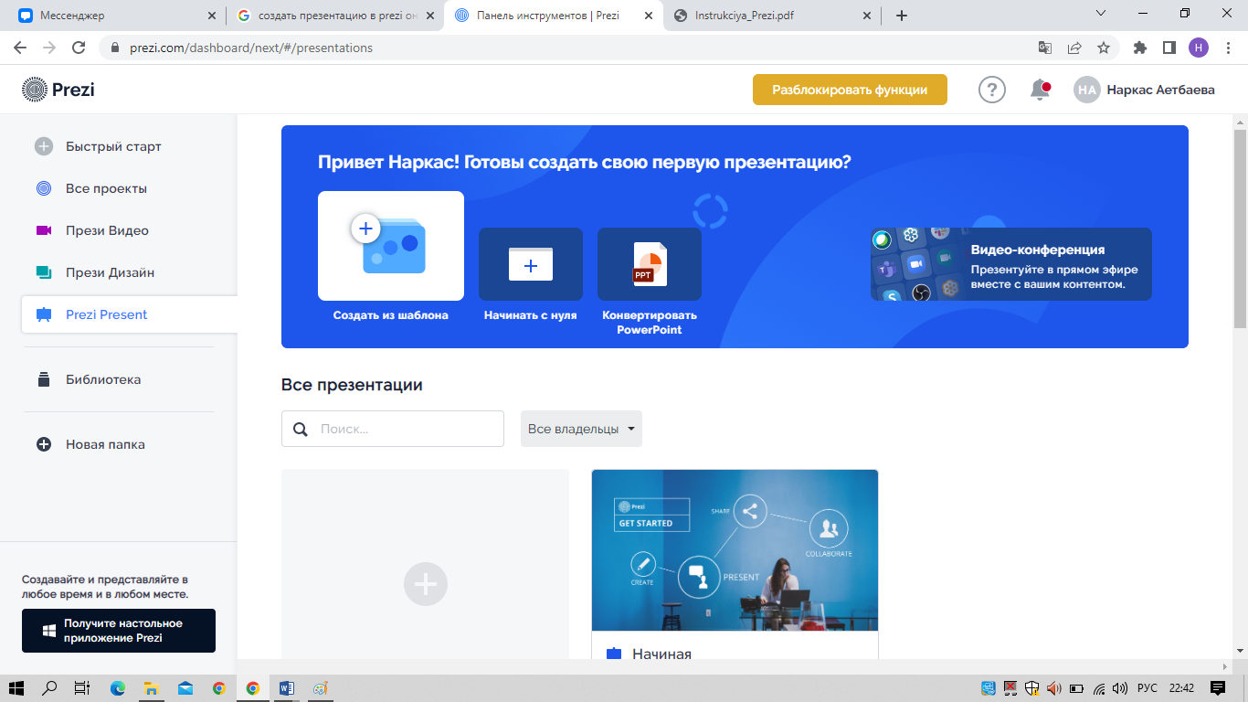Click the Wi-Fi network tray icon
The height and width of the screenshot is (702, 1248).
pyautogui.click(x=1099, y=688)
